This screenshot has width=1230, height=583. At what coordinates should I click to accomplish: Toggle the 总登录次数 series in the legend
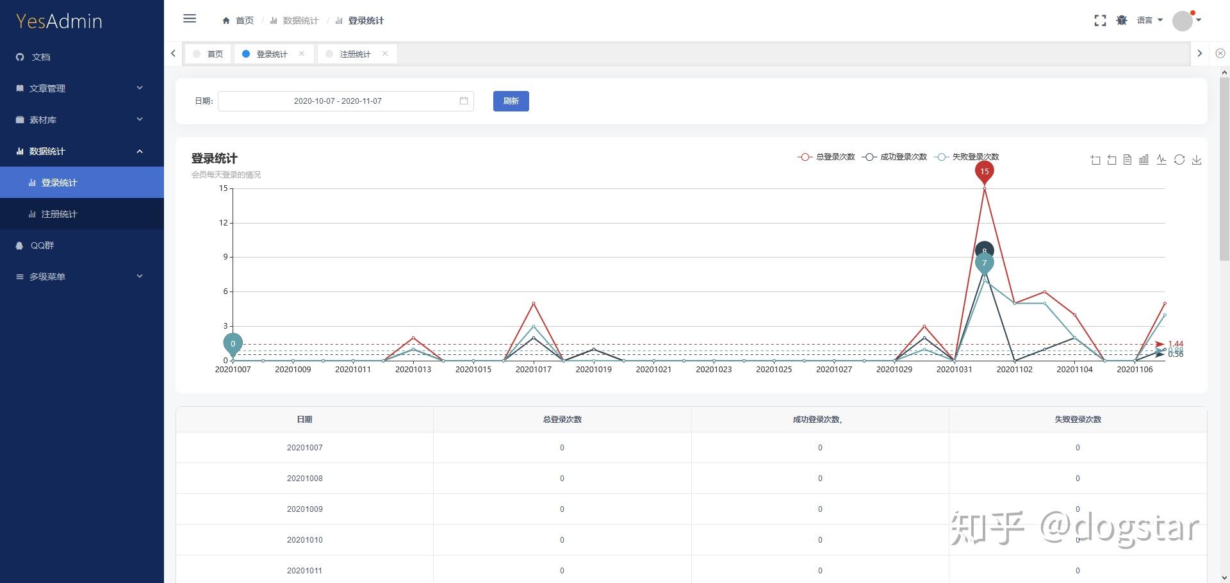click(x=826, y=157)
